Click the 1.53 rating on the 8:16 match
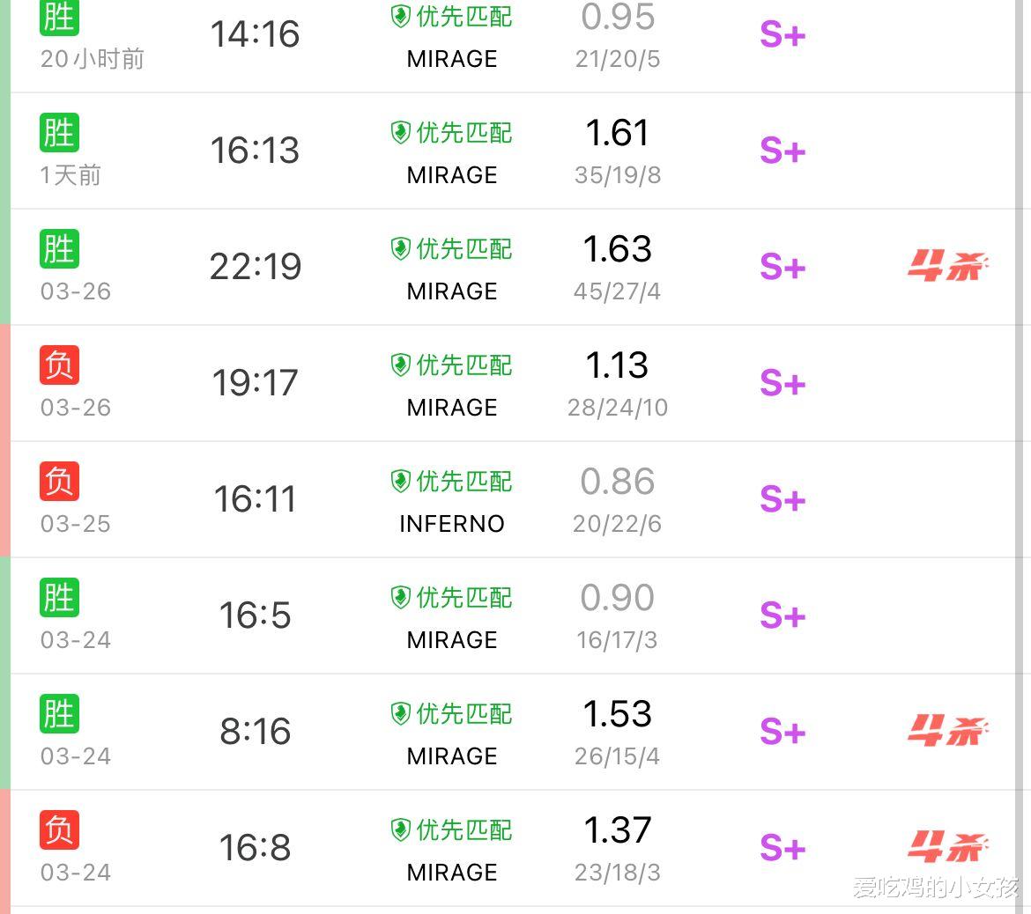This screenshot has height=914, width=1031. click(x=617, y=714)
